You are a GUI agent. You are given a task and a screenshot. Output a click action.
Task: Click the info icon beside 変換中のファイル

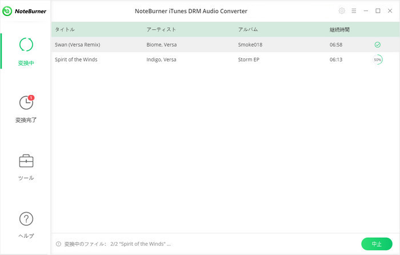tap(58, 244)
